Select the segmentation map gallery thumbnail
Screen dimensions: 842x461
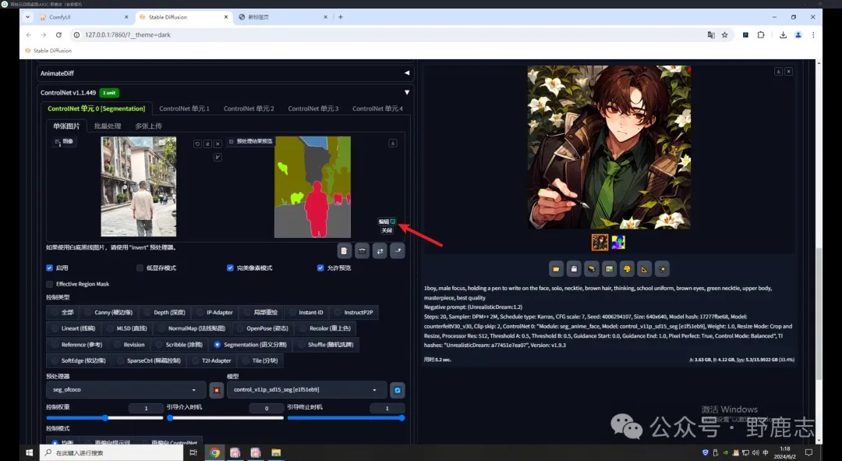[618, 243]
